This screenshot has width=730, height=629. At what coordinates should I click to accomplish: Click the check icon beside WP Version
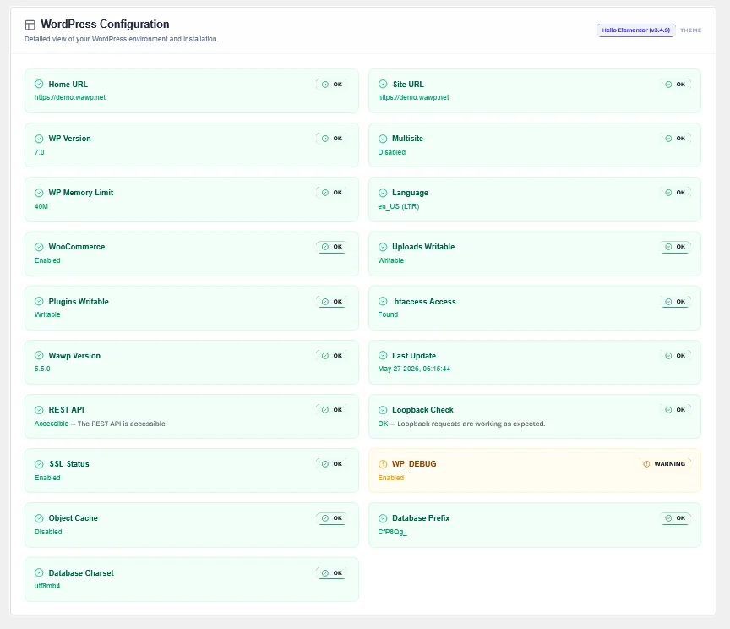point(39,139)
